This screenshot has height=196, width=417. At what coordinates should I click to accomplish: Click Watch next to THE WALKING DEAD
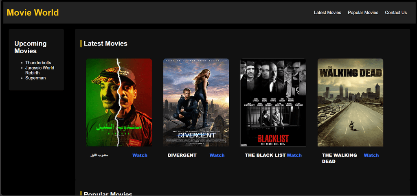click(371, 155)
